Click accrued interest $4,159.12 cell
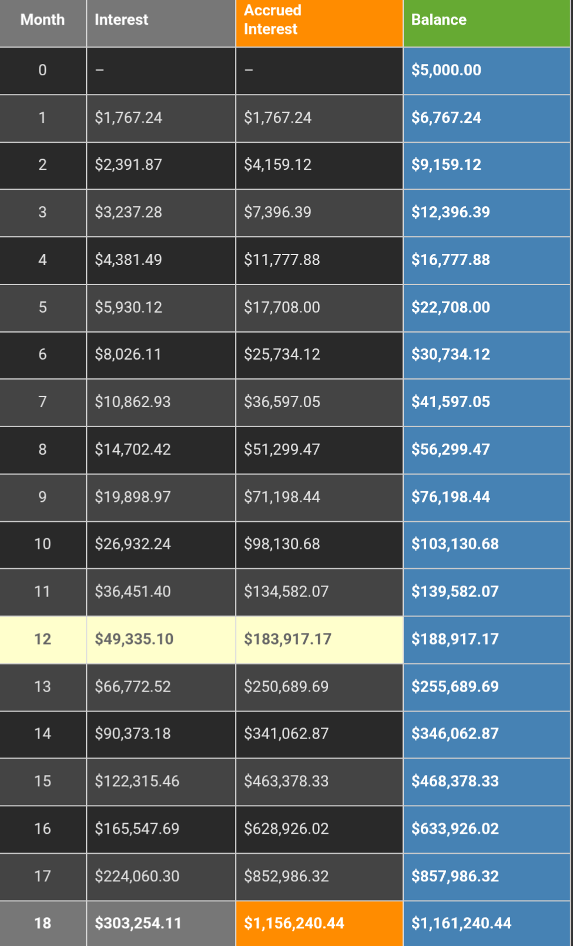Viewport: 573px width, 946px height. tap(319, 165)
